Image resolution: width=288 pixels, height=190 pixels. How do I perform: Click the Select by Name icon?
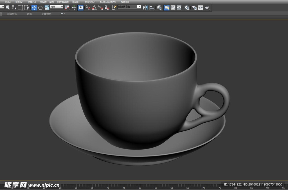(x=14, y=8)
